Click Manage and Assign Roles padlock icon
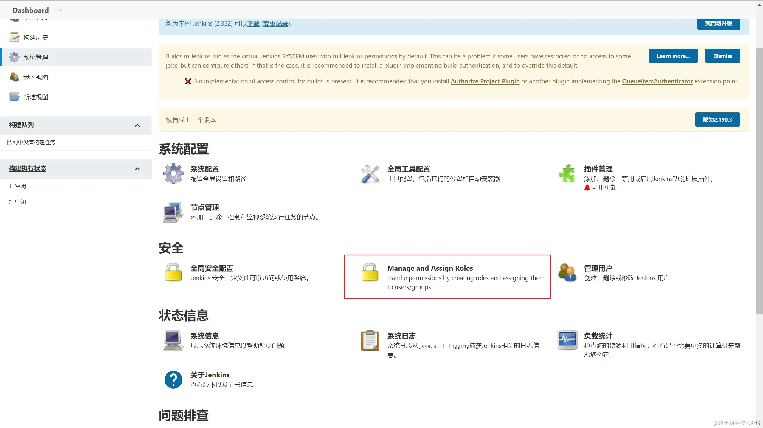The image size is (763, 428). coord(370,272)
